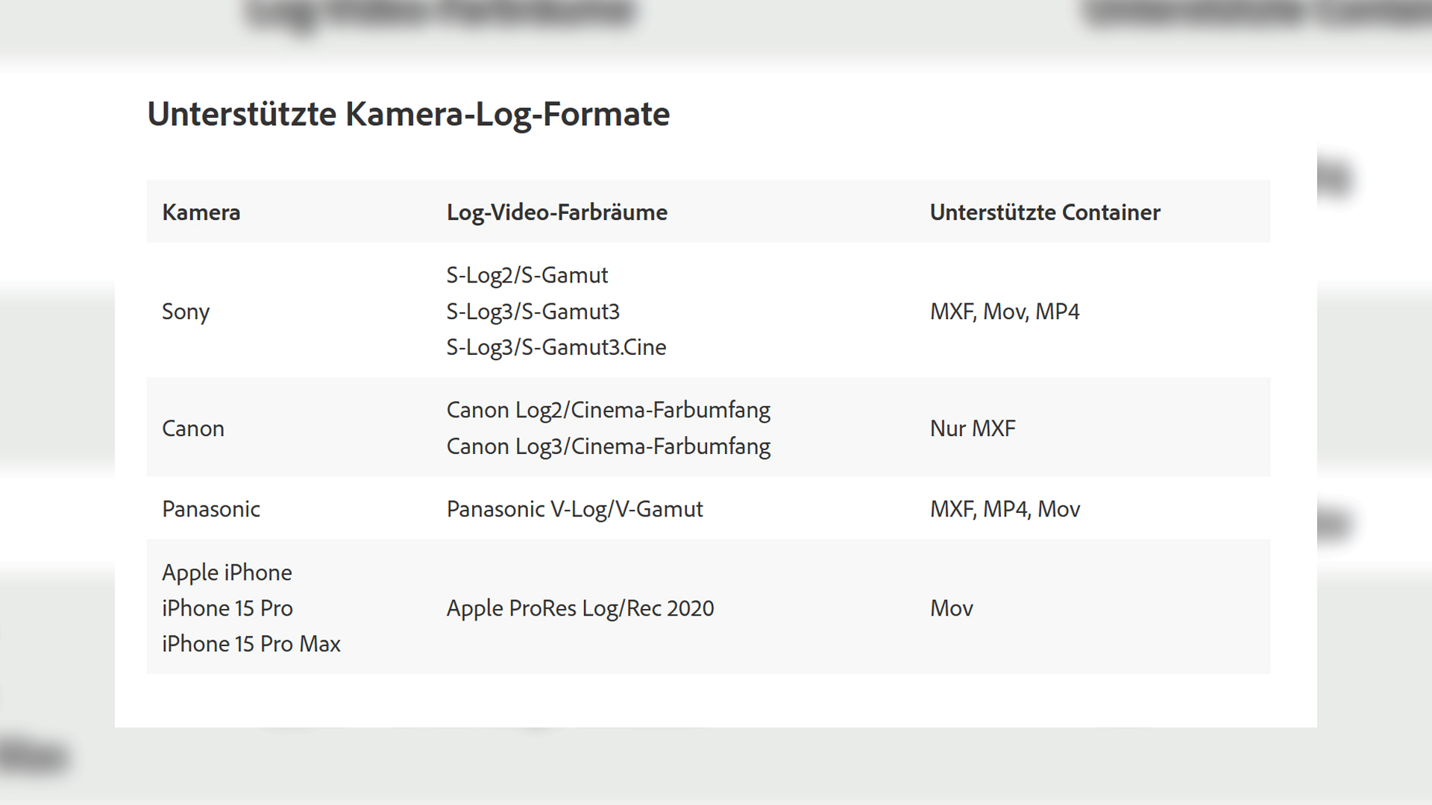Click Canon Log3/Cinema-Farbumfang entry
Image resolution: width=1432 pixels, height=805 pixels.
pyautogui.click(x=608, y=446)
